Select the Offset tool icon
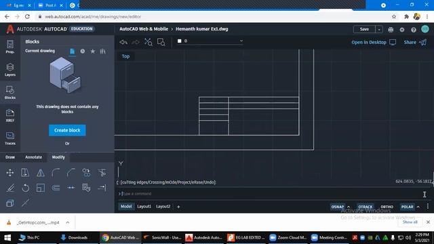The width and height of the screenshot is (434, 244). tap(56, 188)
